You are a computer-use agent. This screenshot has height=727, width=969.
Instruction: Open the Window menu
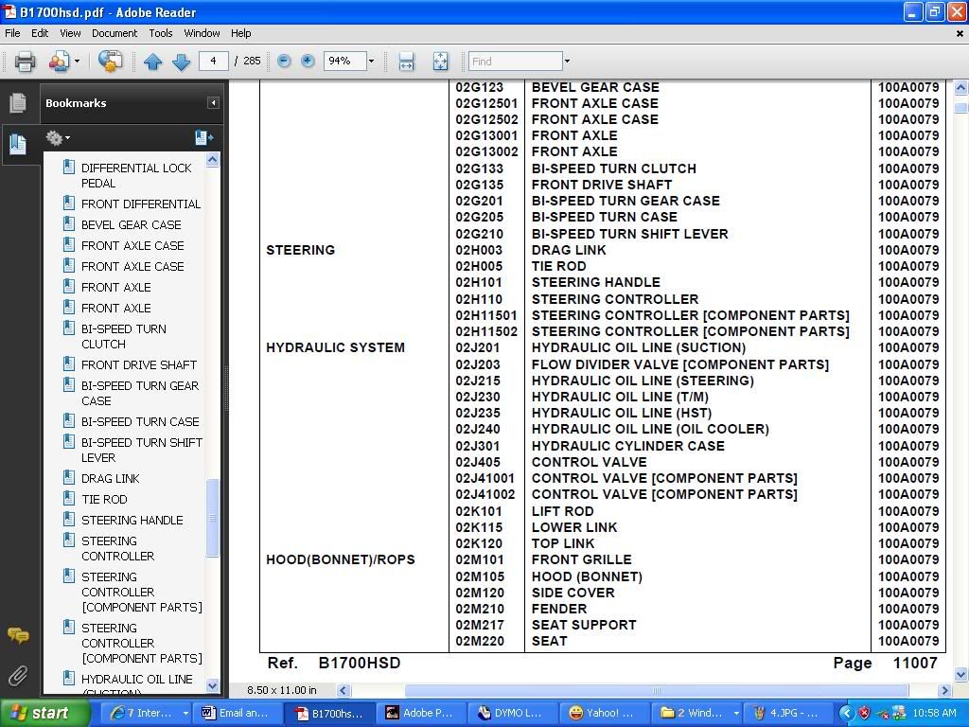[x=202, y=33]
